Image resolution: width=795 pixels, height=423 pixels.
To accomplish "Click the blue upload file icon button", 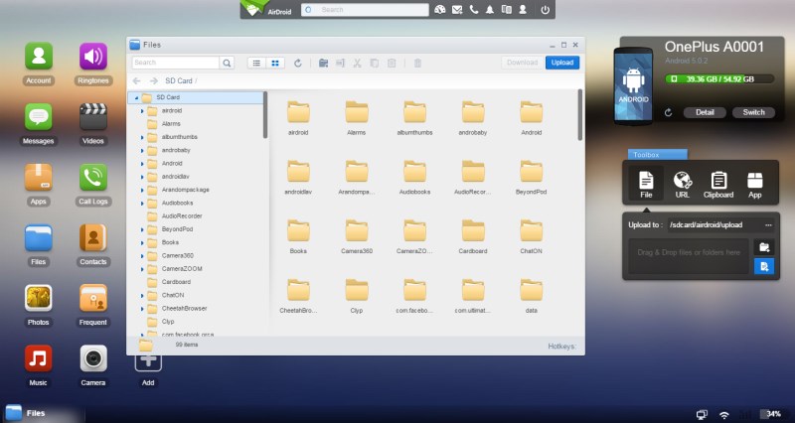I will point(764,266).
